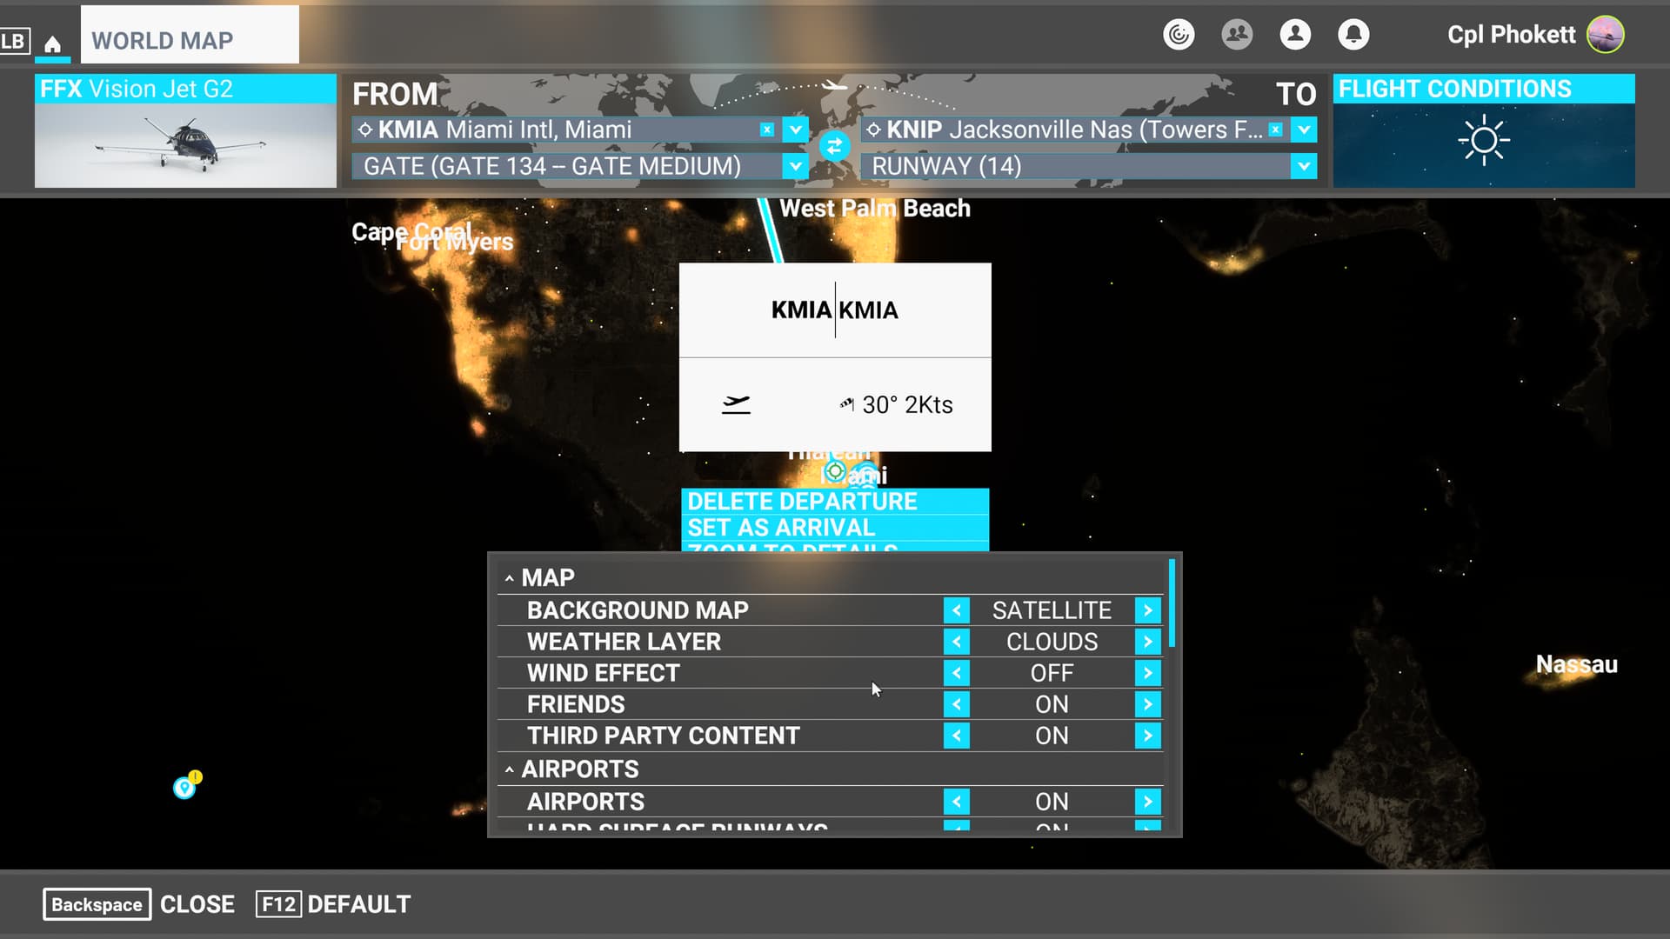This screenshot has height=939, width=1670.
Task: Clear the KMIA departure airport field
Action: (766, 130)
